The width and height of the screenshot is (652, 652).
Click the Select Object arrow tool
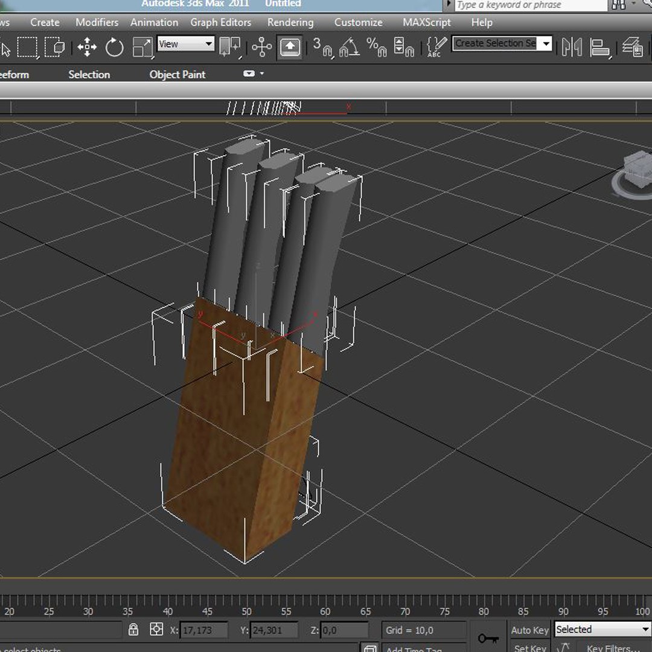pyautogui.click(x=5, y=49)
